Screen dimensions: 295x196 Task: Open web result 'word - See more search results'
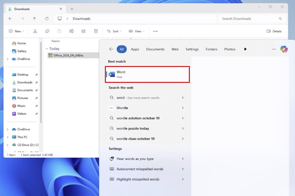point(147,98)
